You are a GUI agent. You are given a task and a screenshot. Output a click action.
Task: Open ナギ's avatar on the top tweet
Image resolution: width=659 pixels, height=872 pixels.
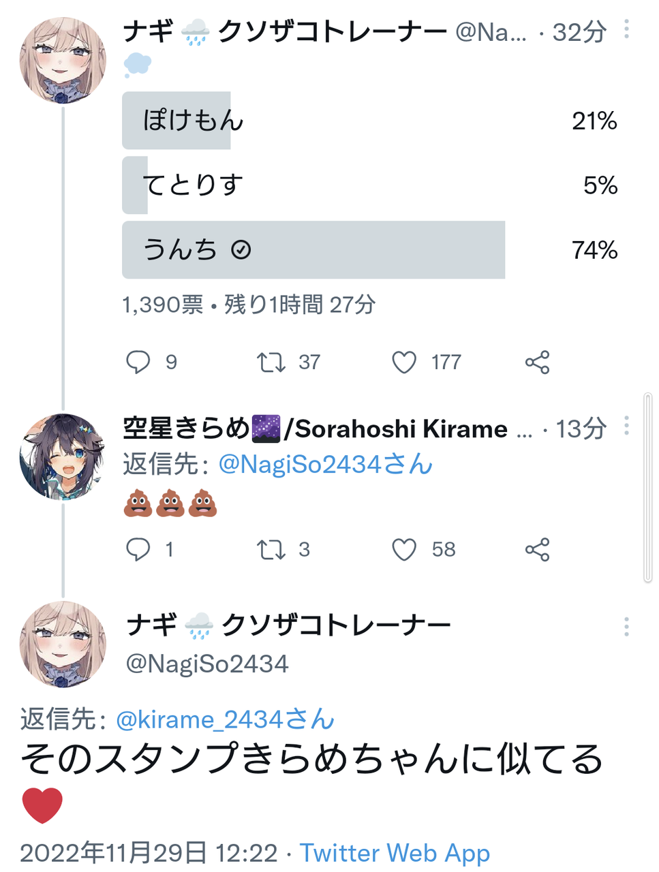[x=63, y=61]
